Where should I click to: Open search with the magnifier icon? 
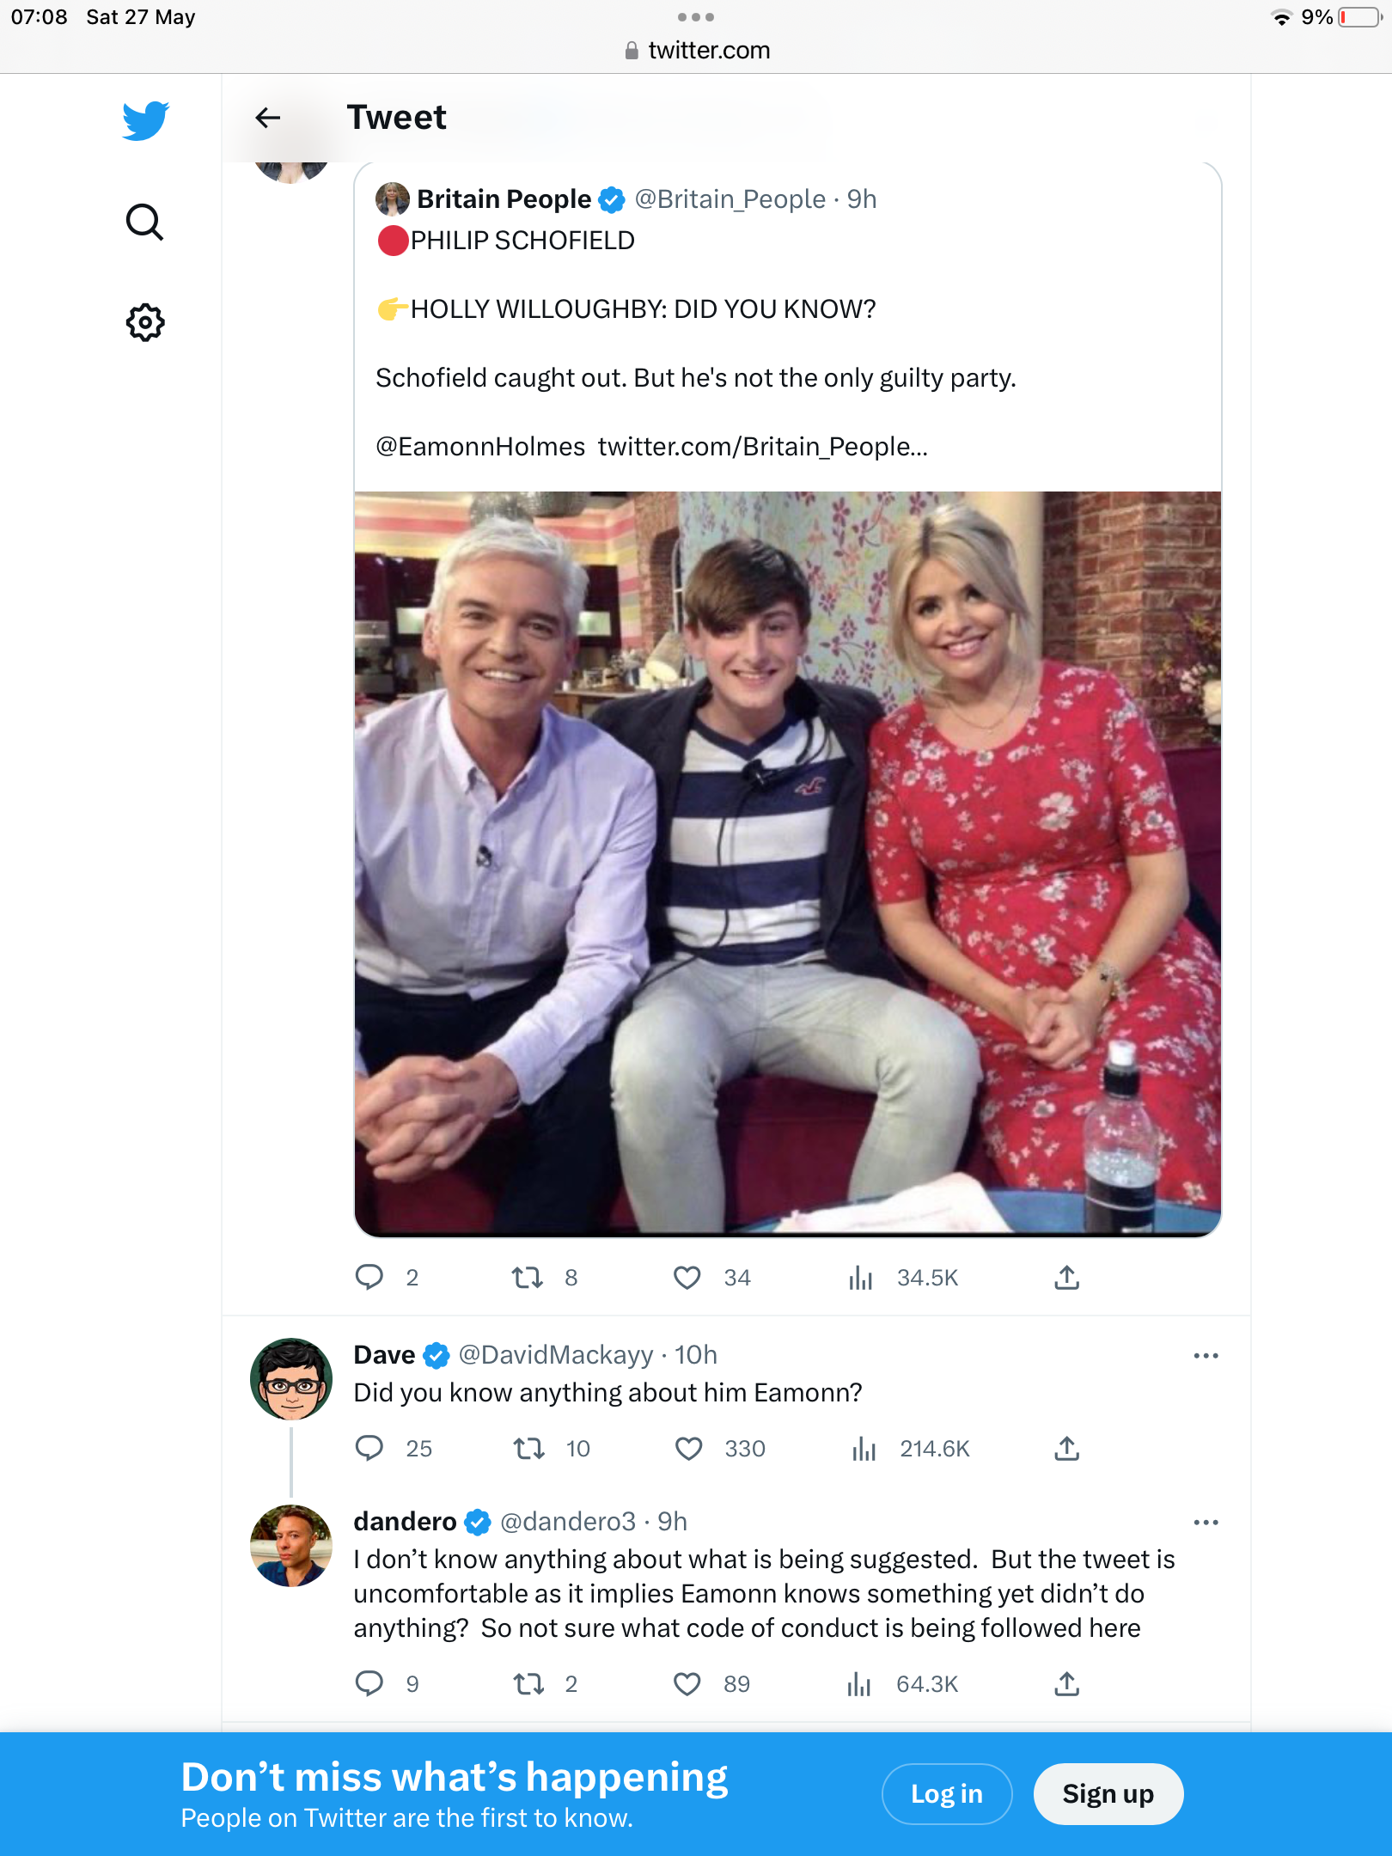pos(144,222)
